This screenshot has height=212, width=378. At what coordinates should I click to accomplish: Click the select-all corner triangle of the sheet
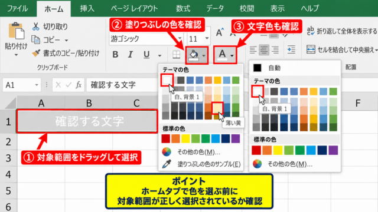coord(11,104)
